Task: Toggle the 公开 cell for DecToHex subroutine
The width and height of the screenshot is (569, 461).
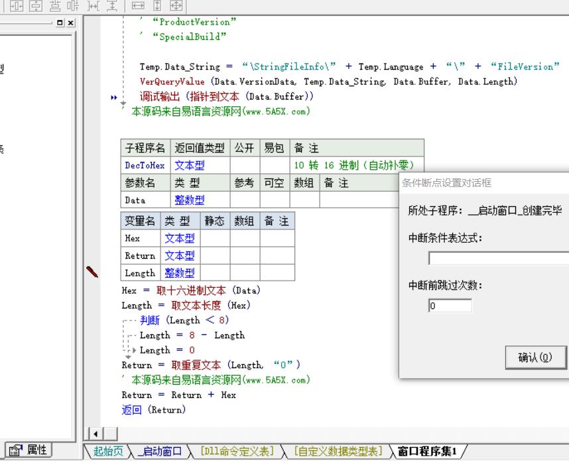Action: pyautogui.click(x=245, y=165)
